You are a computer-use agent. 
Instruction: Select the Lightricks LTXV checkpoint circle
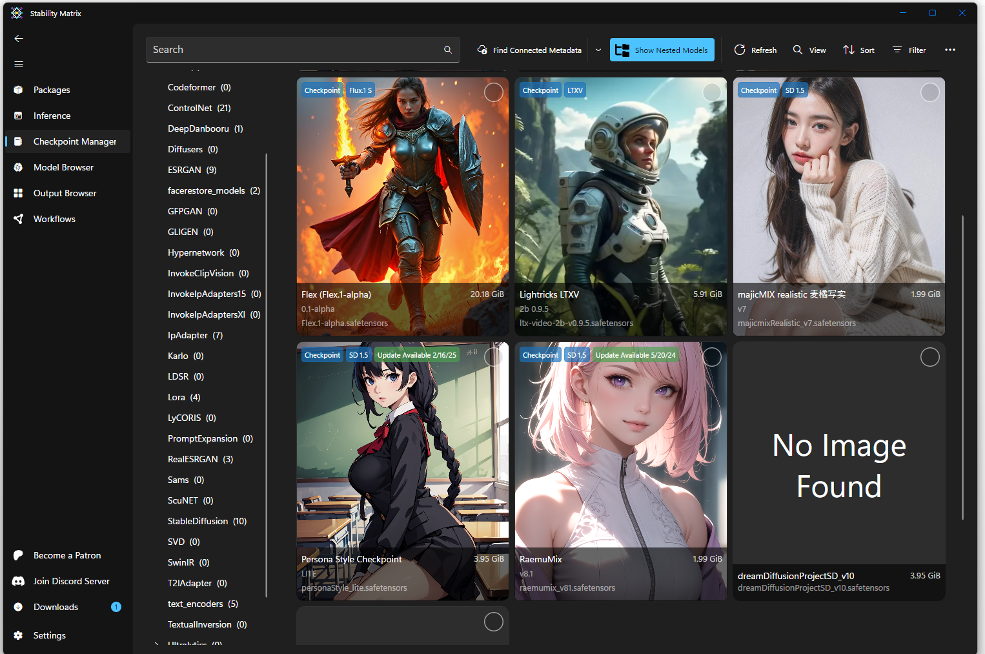pos(712,92)
